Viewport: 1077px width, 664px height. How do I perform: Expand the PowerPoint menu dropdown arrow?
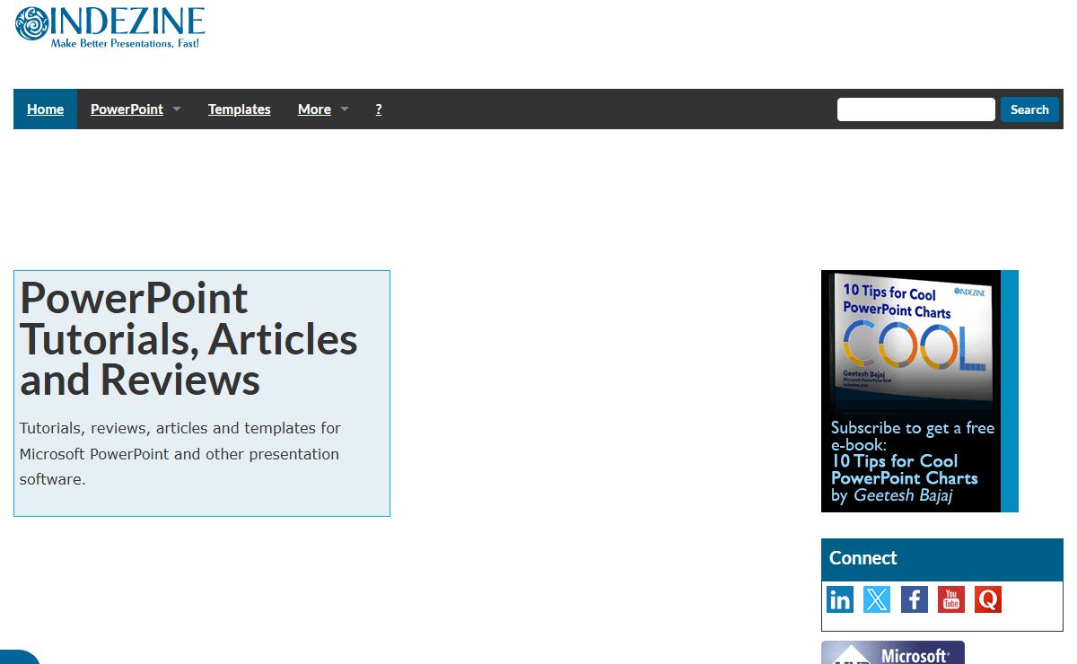point(177,109)
